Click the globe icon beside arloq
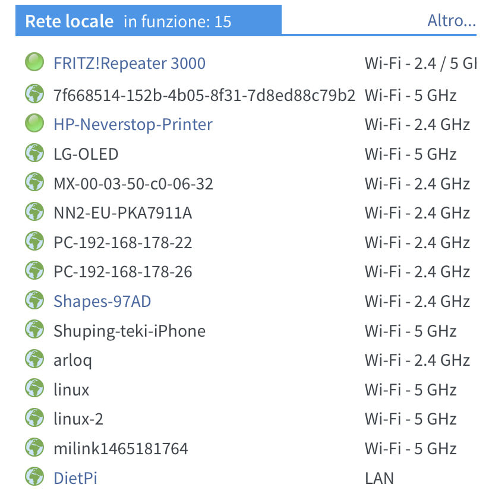 tap(34, 359)
